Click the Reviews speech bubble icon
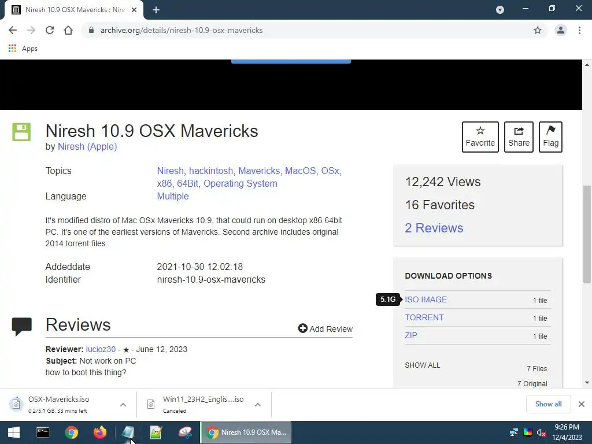 pos(22,327)
